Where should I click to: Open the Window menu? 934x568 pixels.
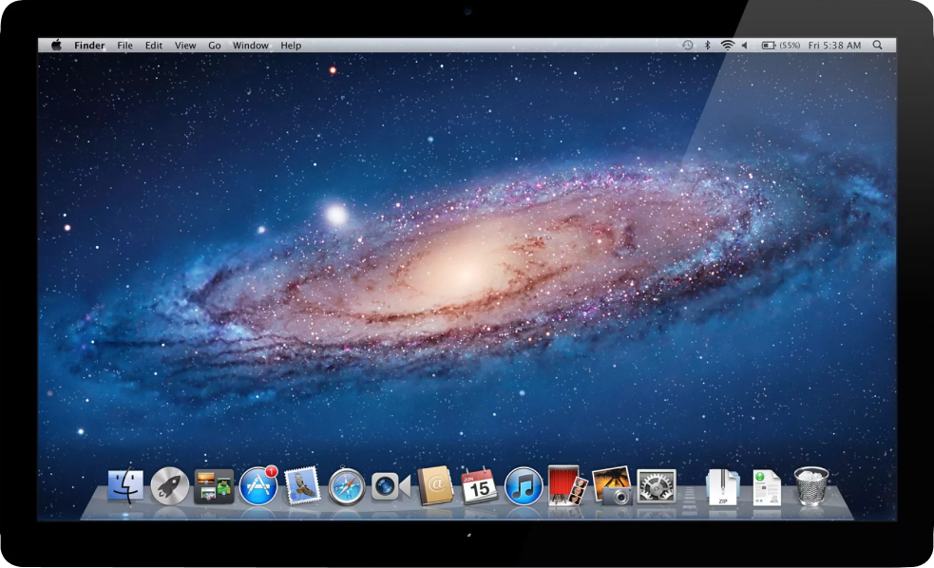250,46
